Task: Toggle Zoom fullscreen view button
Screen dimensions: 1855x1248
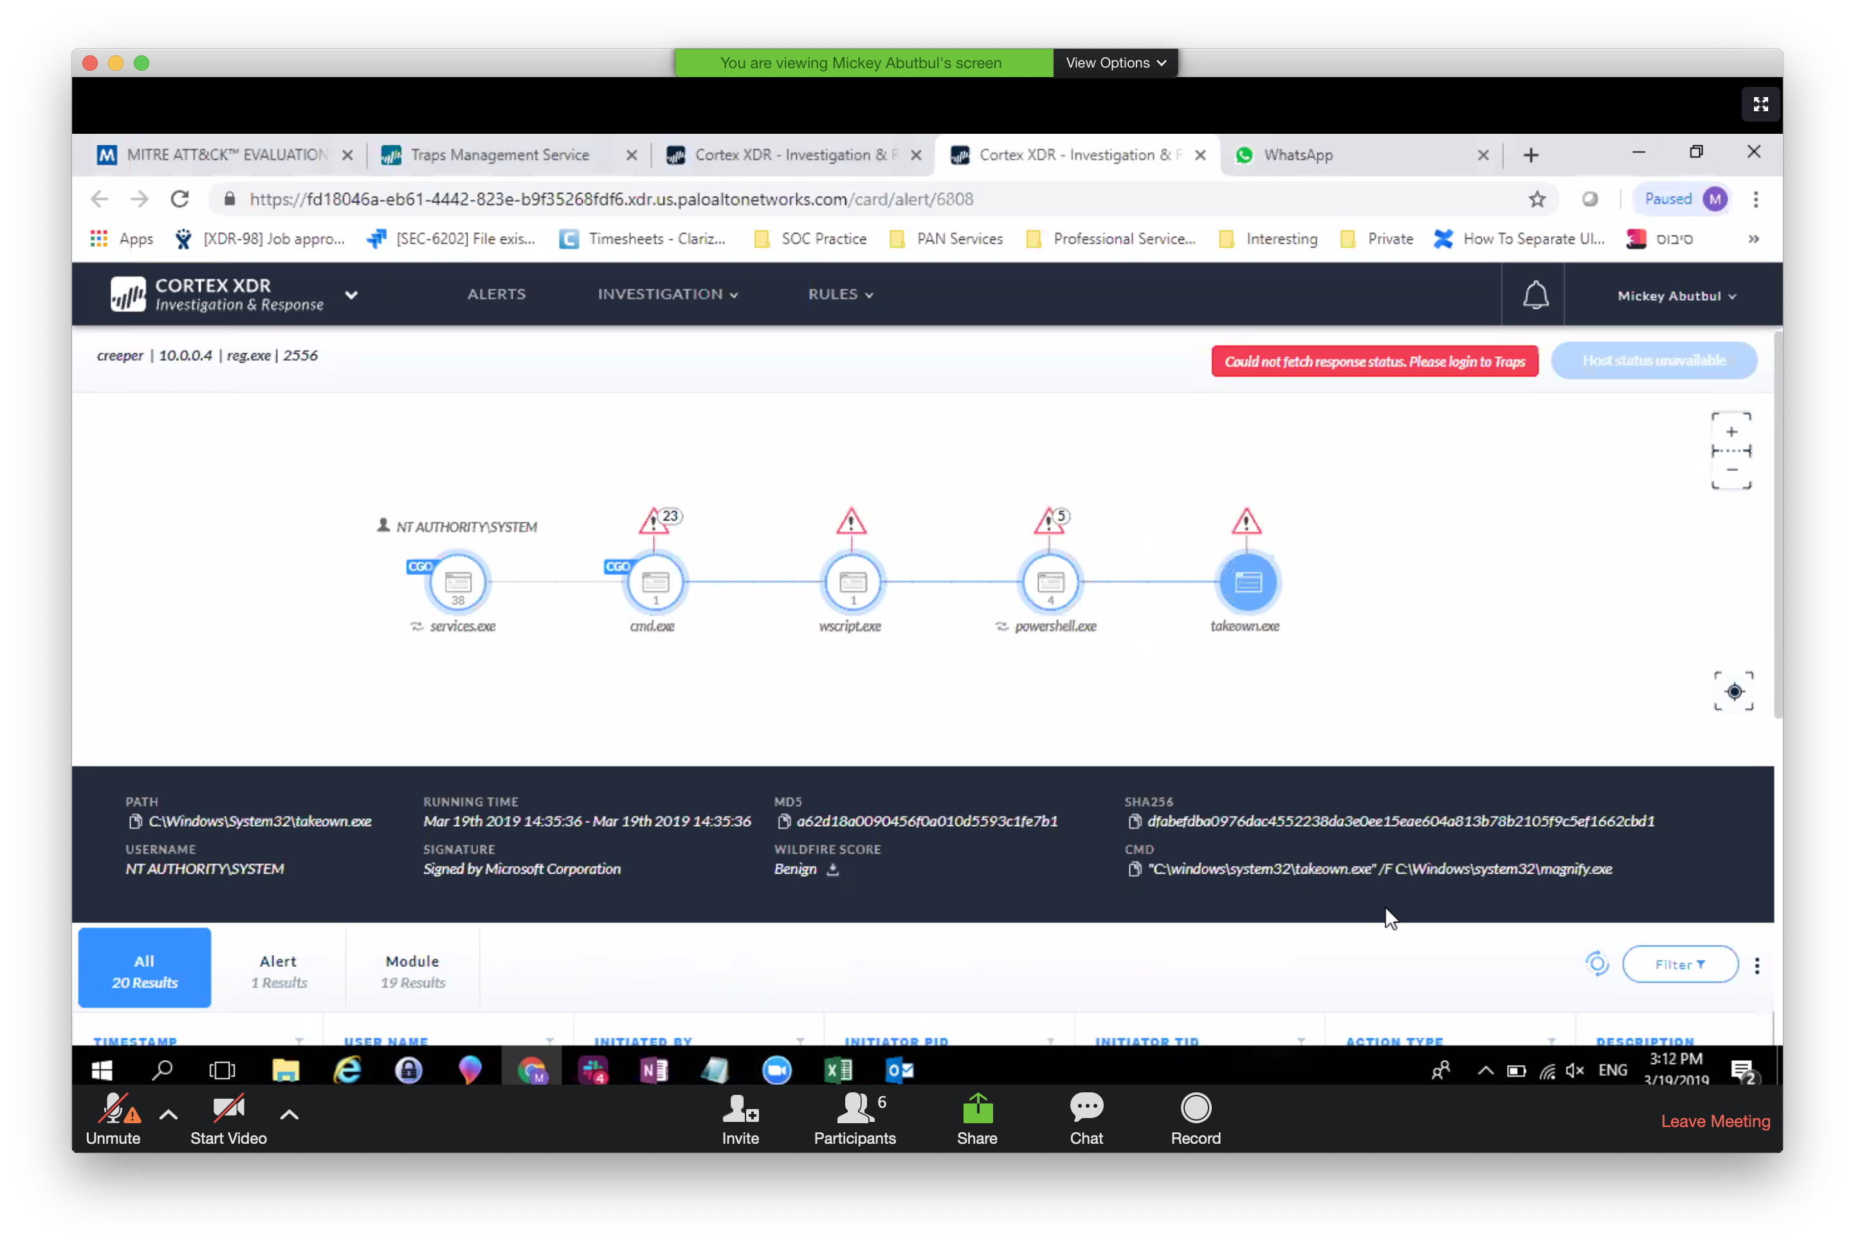Action: coord(1760,104)
